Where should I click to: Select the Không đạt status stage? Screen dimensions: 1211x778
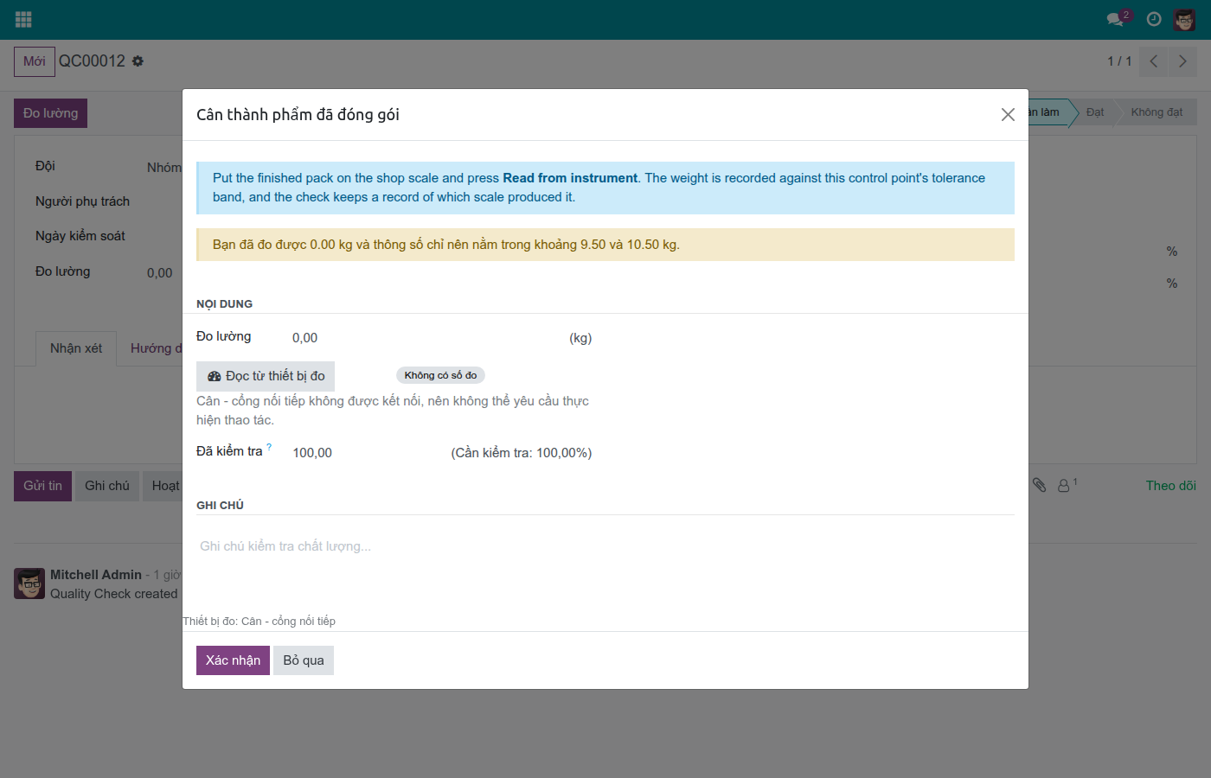(1157, 112)
